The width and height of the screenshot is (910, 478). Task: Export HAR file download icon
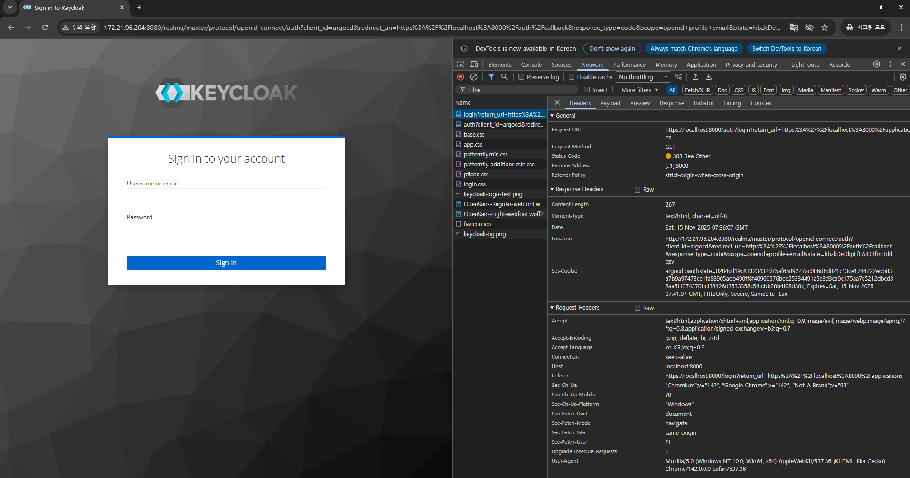tap(709, 77)
